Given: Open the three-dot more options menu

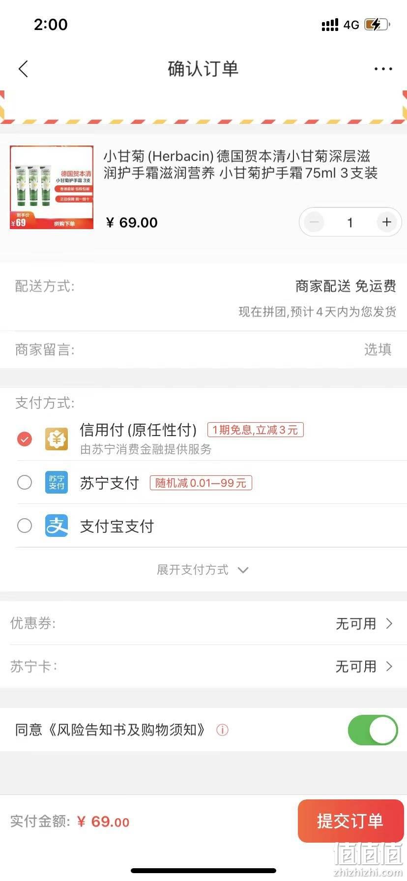Looking at the screenshot, I should (383, 69).
